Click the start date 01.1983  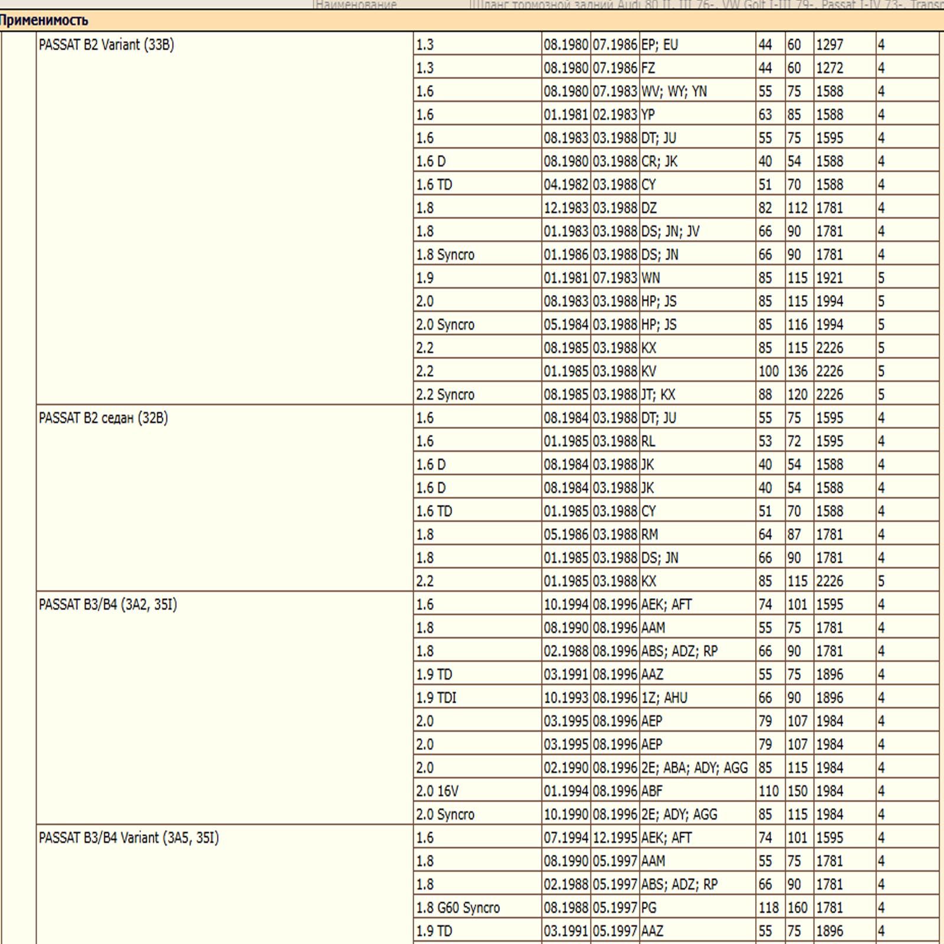click(566, 231)
